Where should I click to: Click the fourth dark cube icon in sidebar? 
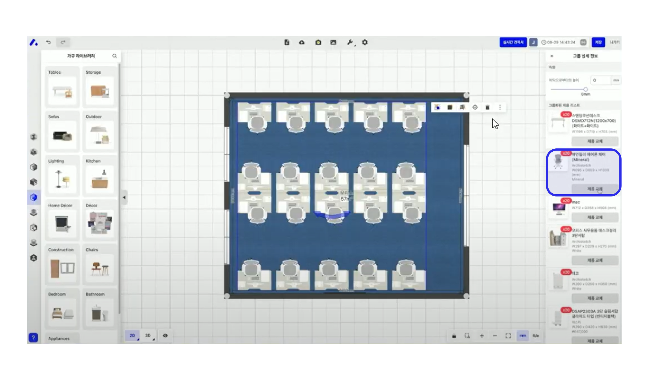[33, 182]
